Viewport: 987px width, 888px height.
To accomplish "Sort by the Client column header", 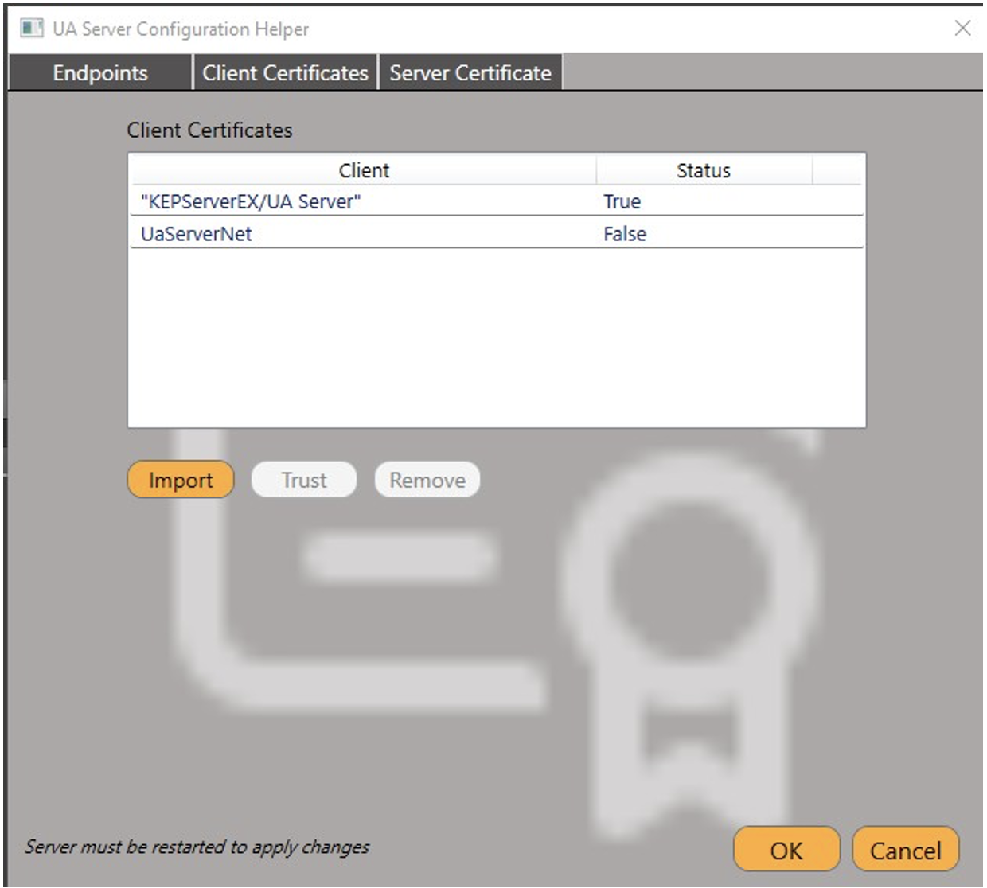I will click(364, 170).
